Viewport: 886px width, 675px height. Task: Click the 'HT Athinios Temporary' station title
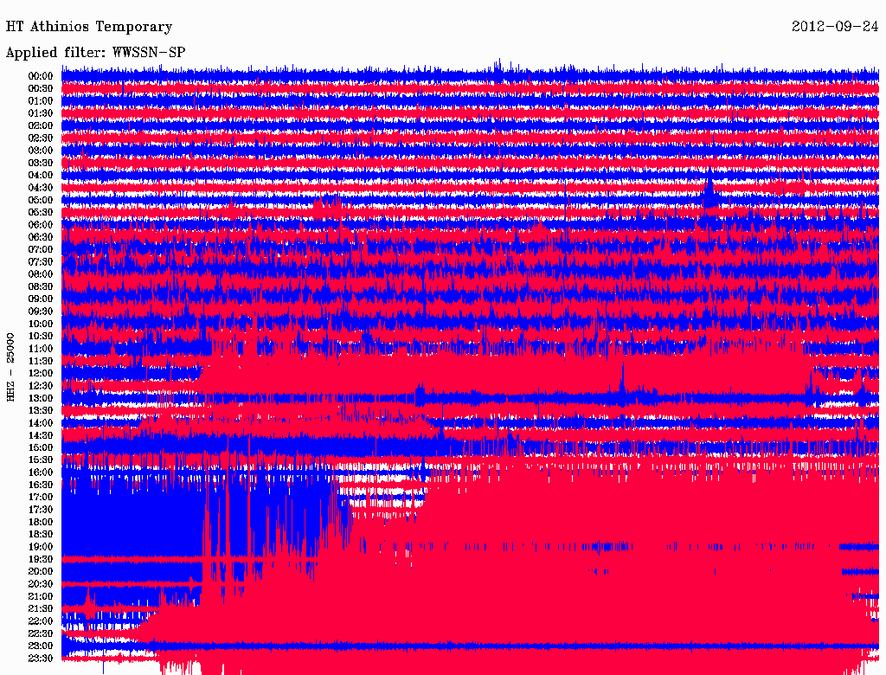[89, 27]
